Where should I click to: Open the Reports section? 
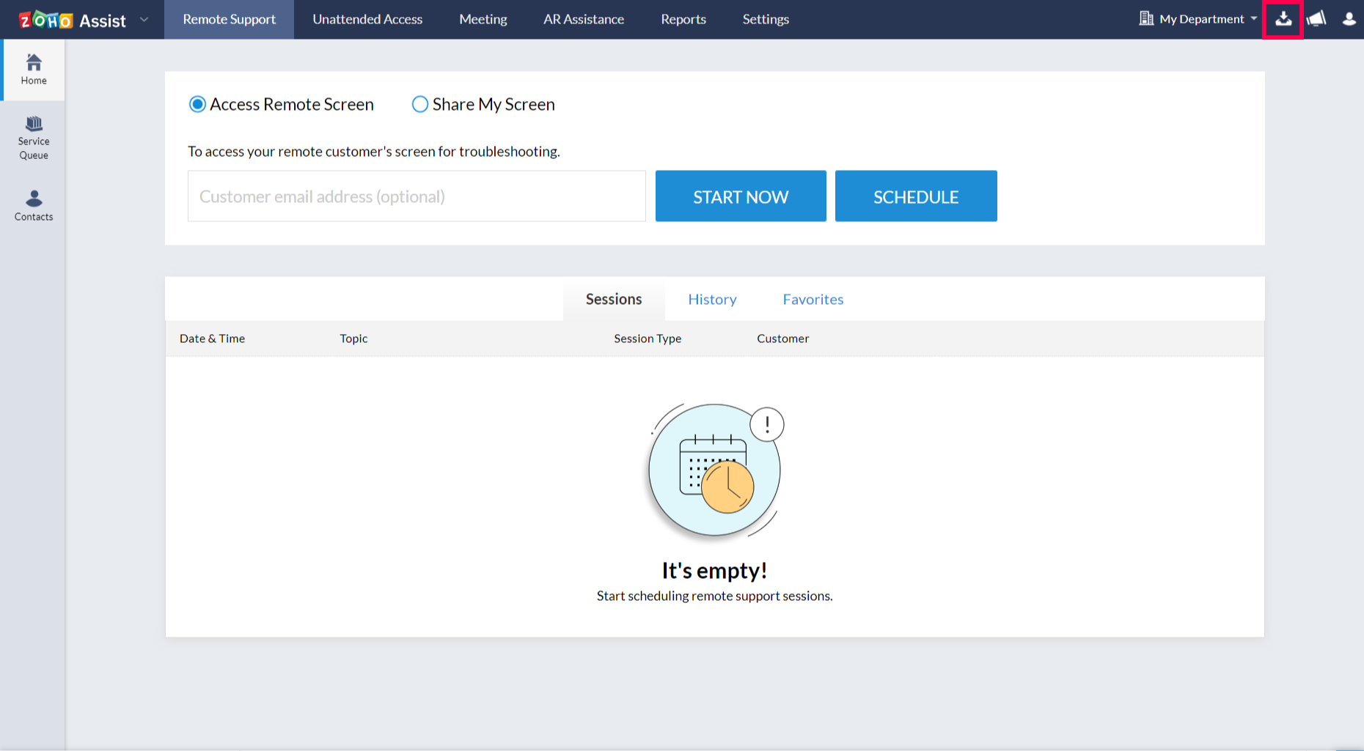coord(683,19)
